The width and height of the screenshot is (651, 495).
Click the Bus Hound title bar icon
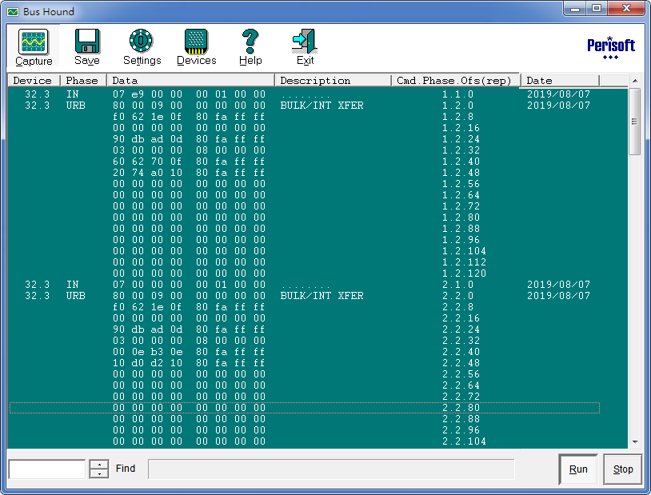point(13,12)
